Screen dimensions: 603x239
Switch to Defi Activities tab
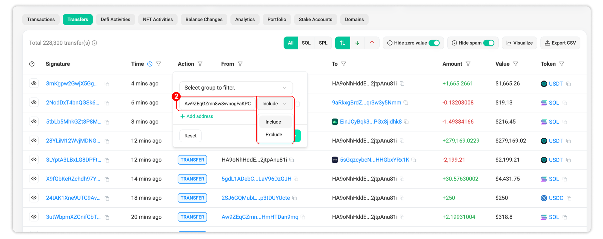point(115,19)
